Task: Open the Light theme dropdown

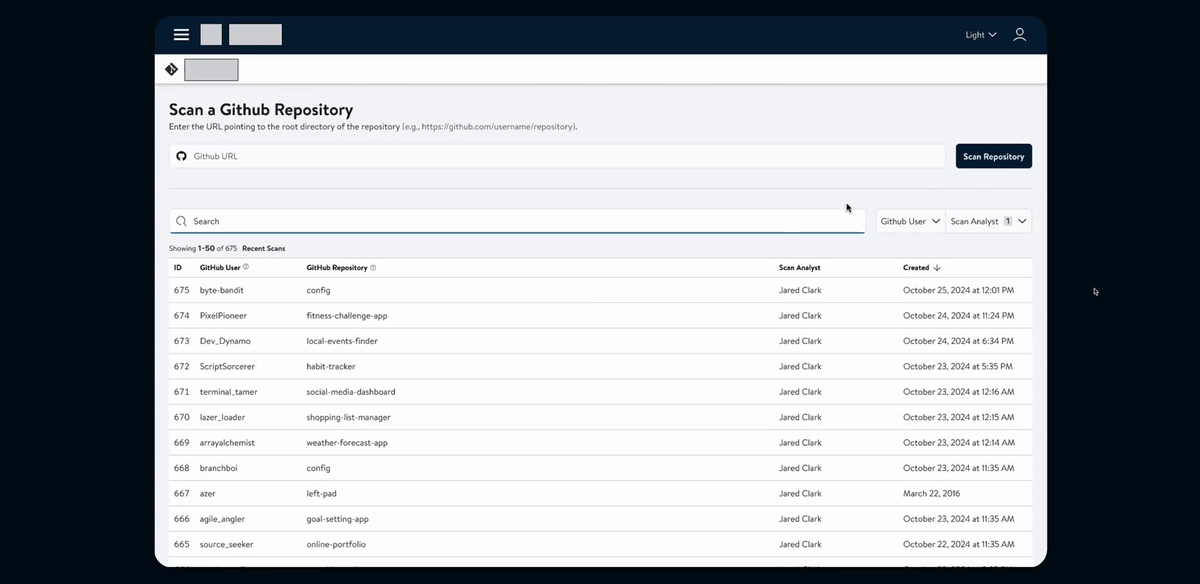Action: pos(980,35)
